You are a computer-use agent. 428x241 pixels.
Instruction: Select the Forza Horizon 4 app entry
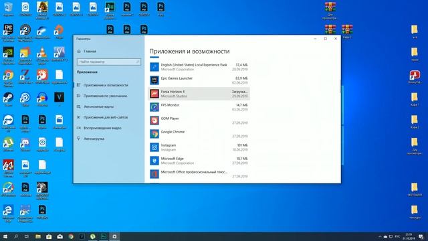point(199,94)
